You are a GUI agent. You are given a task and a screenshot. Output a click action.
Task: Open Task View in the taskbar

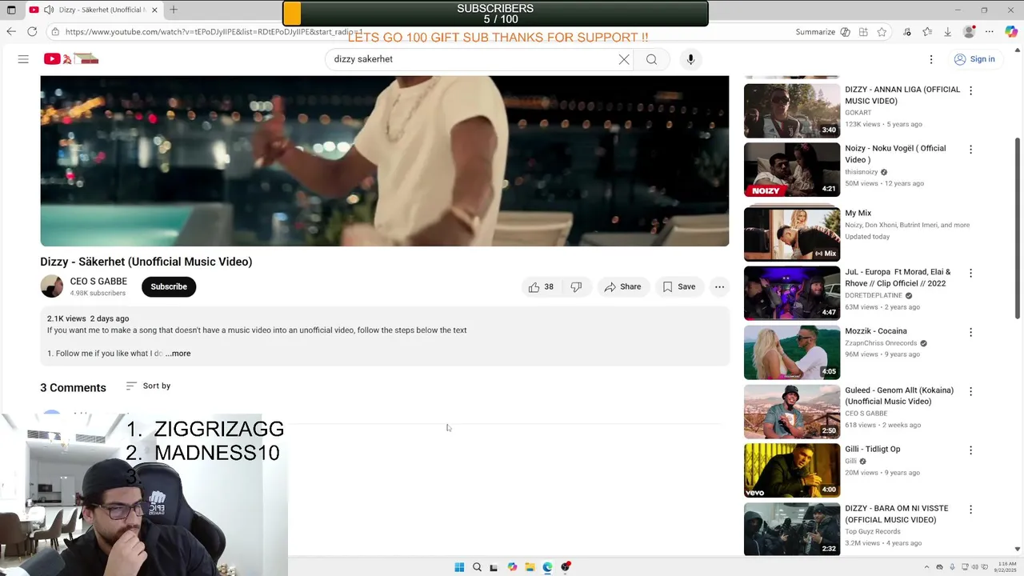point(494,567)
